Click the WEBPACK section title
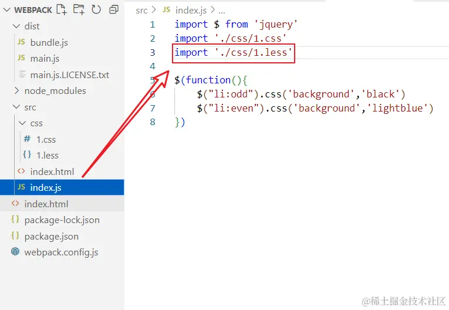This screenshot has width=449, height=310. [33, 10]
